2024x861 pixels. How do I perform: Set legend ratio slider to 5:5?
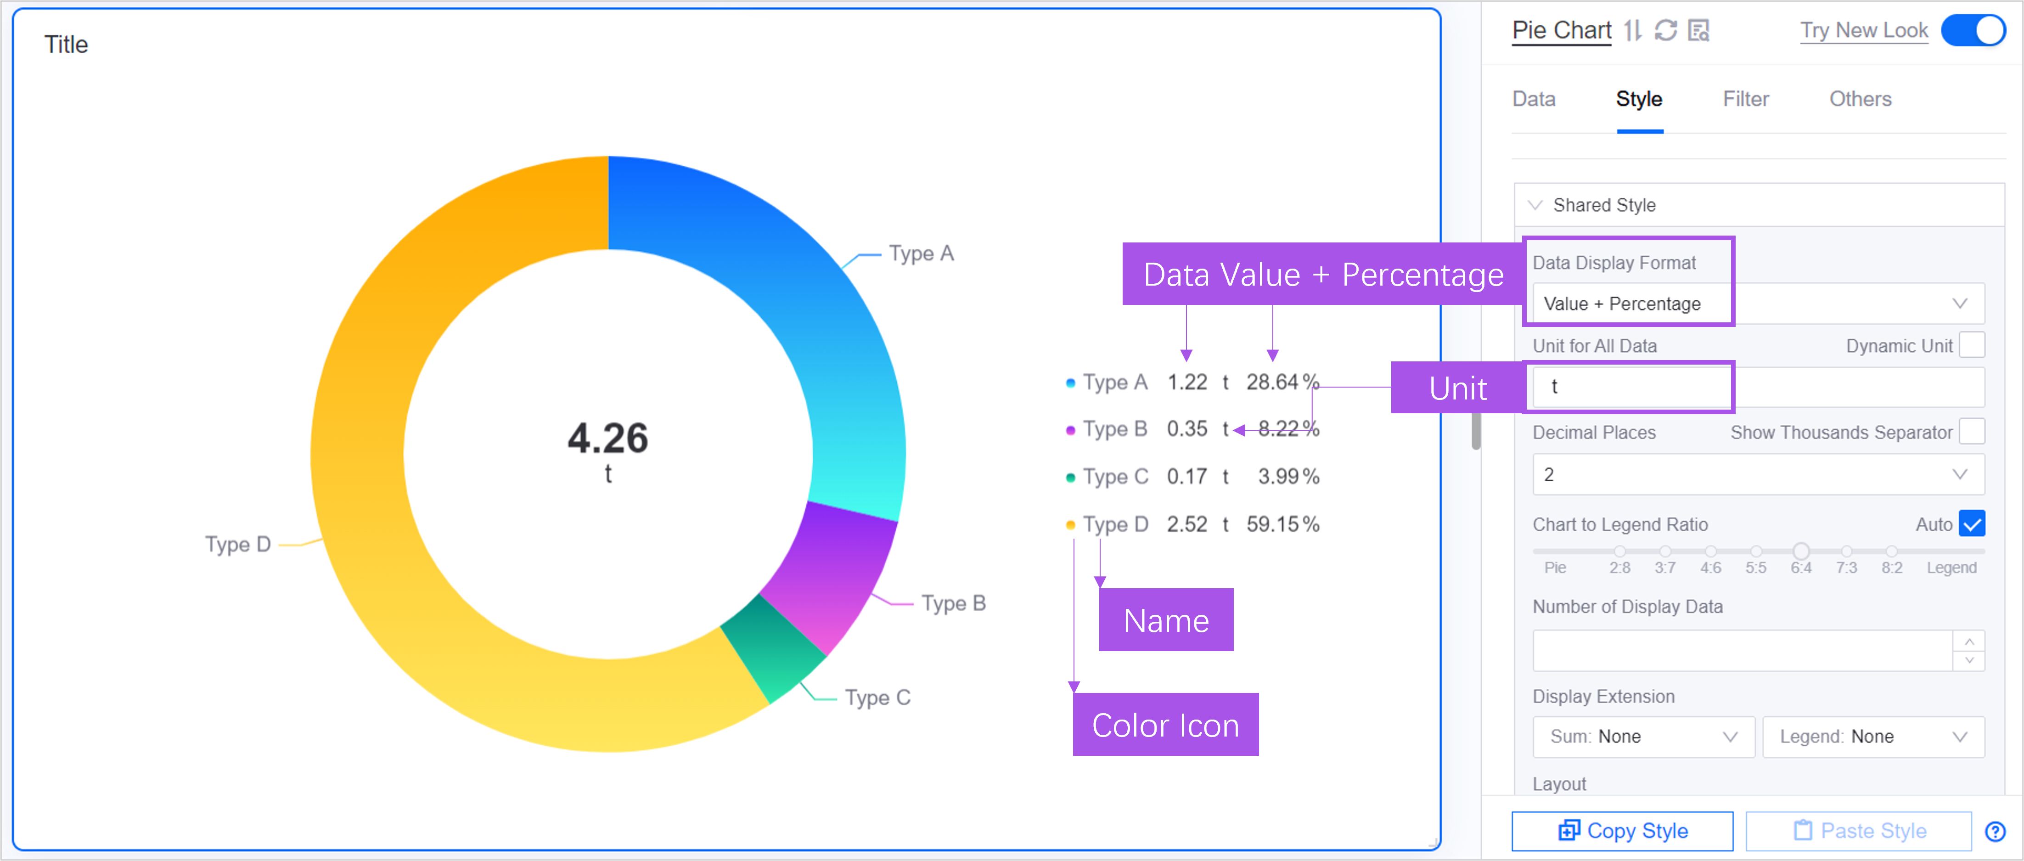pyautogui.click(x=1756, y=551)
